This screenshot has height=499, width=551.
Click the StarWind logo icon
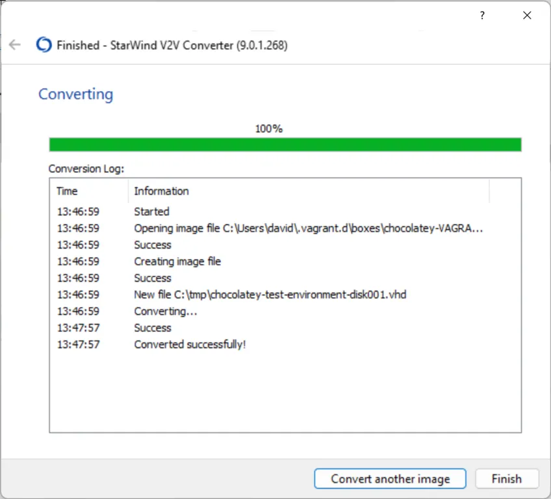tap(43, 45)
